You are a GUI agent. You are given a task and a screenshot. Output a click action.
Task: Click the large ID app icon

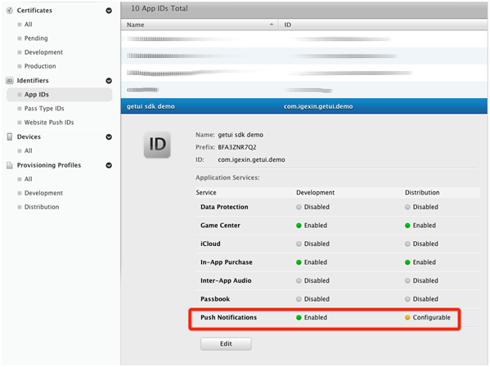[157, 145]
